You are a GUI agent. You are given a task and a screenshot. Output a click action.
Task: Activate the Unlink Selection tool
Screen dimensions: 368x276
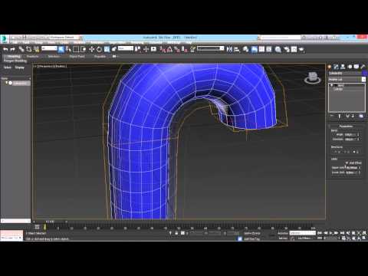click(28, 49)
